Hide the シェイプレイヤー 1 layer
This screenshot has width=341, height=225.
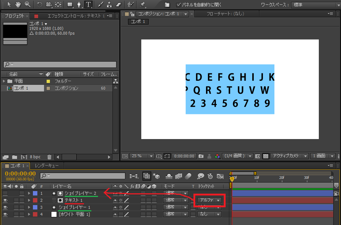click(x=5, y=207)
